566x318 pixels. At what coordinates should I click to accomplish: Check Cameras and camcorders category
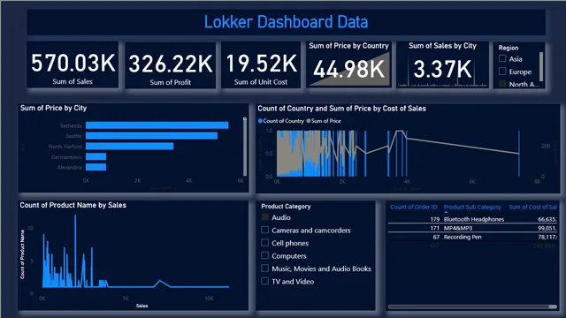coord(265,230)
